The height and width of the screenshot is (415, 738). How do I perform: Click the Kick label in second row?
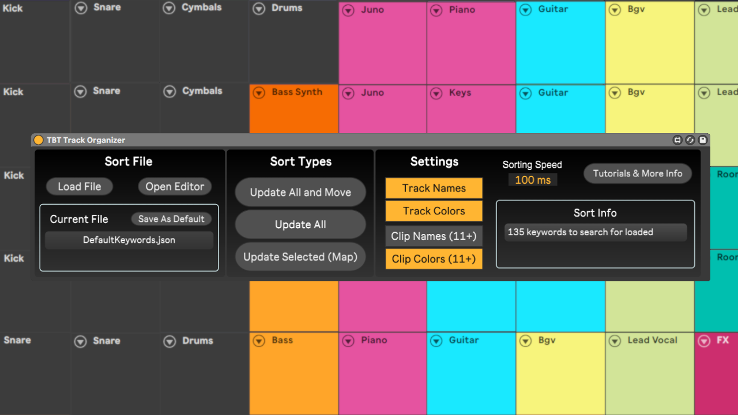pos(13,92)
